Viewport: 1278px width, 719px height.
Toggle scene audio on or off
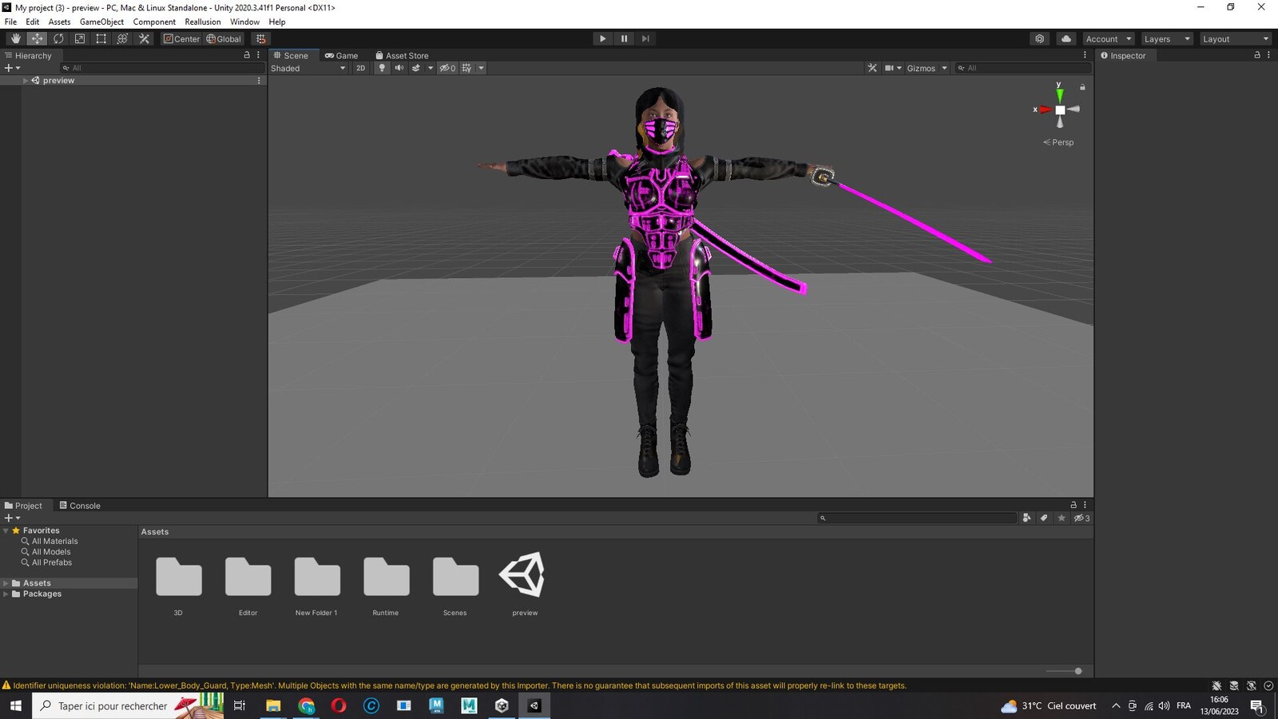[399, 68]
